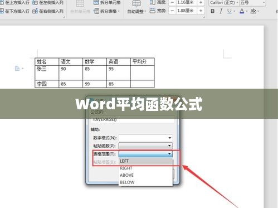Open the Split Table (拆分表格) menu
This screenshot has height=208, width=278.
point(107,11)
